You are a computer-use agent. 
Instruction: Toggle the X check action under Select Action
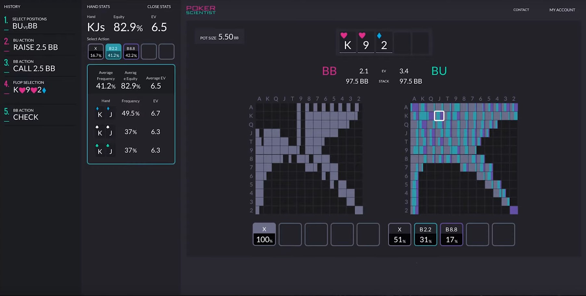(x=95, y=51)
